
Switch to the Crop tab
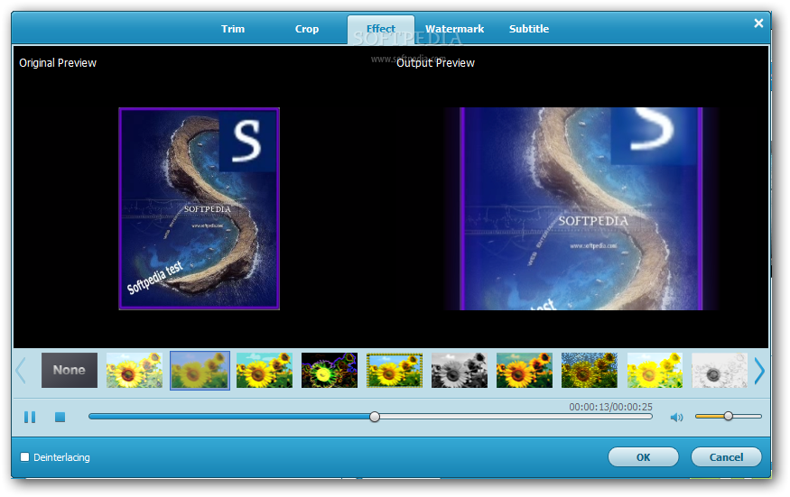point(307,29)
